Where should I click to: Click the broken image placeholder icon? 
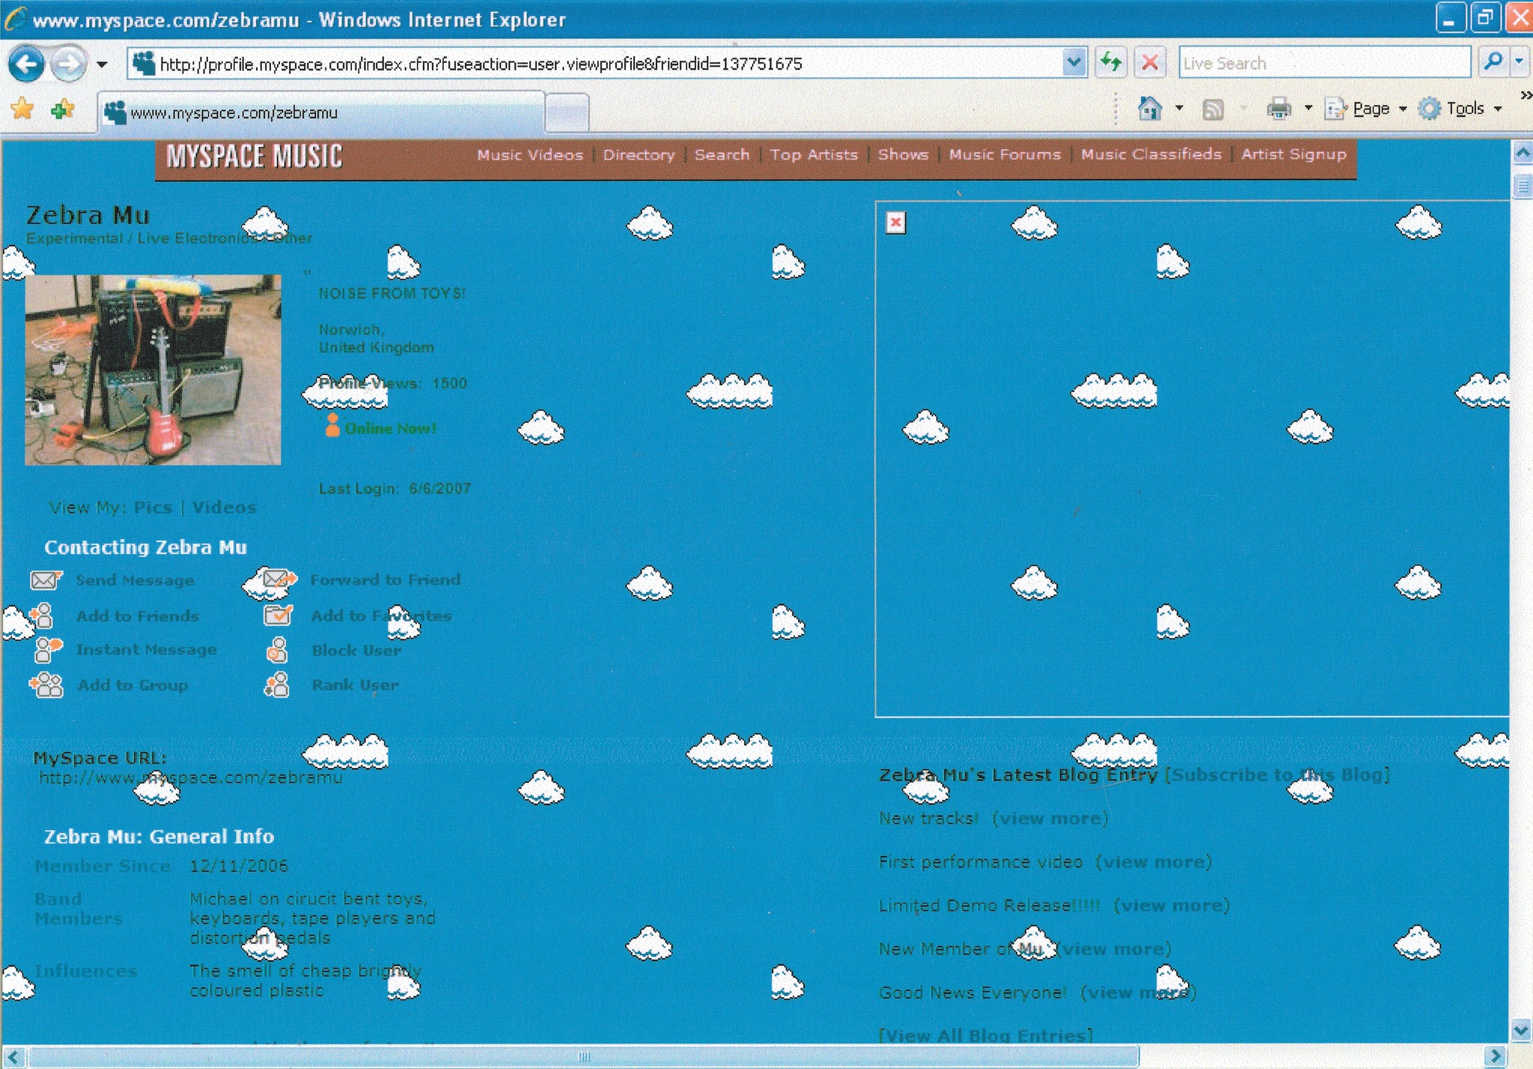pyautogui.click(x=895, y=222)
